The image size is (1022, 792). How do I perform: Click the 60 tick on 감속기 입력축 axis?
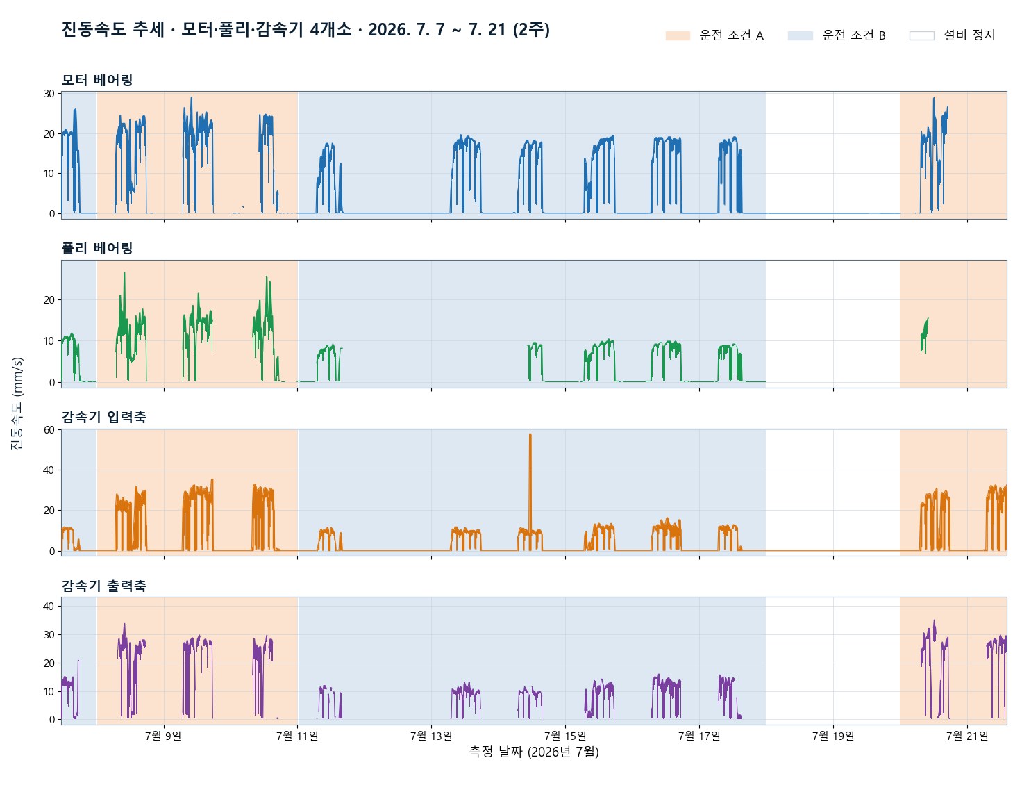(x=49, y=430)
